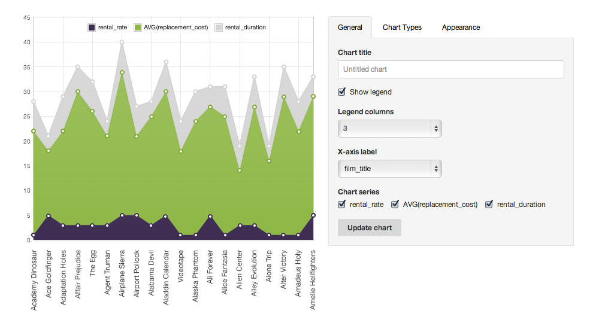Click the Chart title text field
The width and height of the screenshot is (599, 329).
point(450,69)
